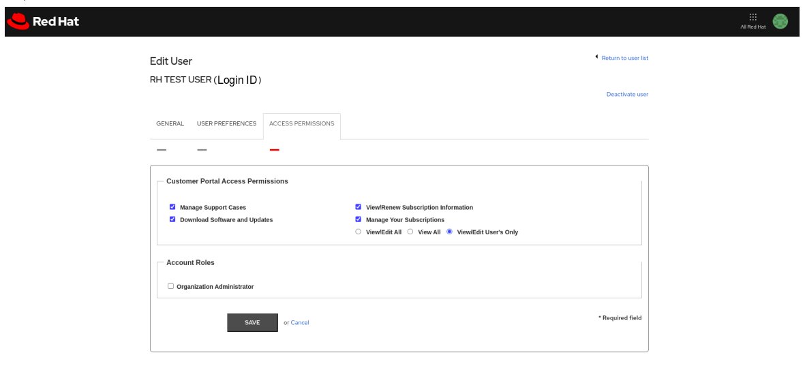This screenshot has width=805, height=391.
Task: Uncheck Manage Support Cases
Action: (x=172, y=207)
